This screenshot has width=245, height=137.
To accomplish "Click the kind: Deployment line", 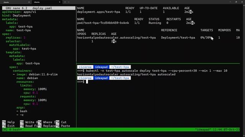I will point(16,16).
